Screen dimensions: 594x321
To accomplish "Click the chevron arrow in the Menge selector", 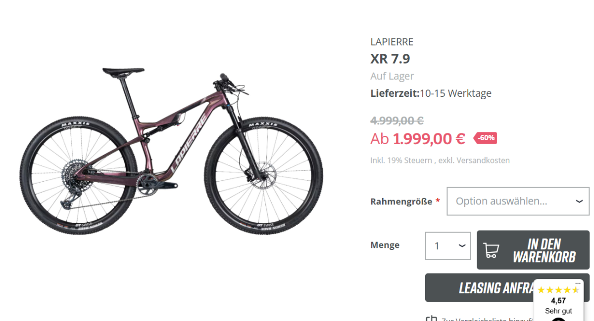I will pos(461,246).
